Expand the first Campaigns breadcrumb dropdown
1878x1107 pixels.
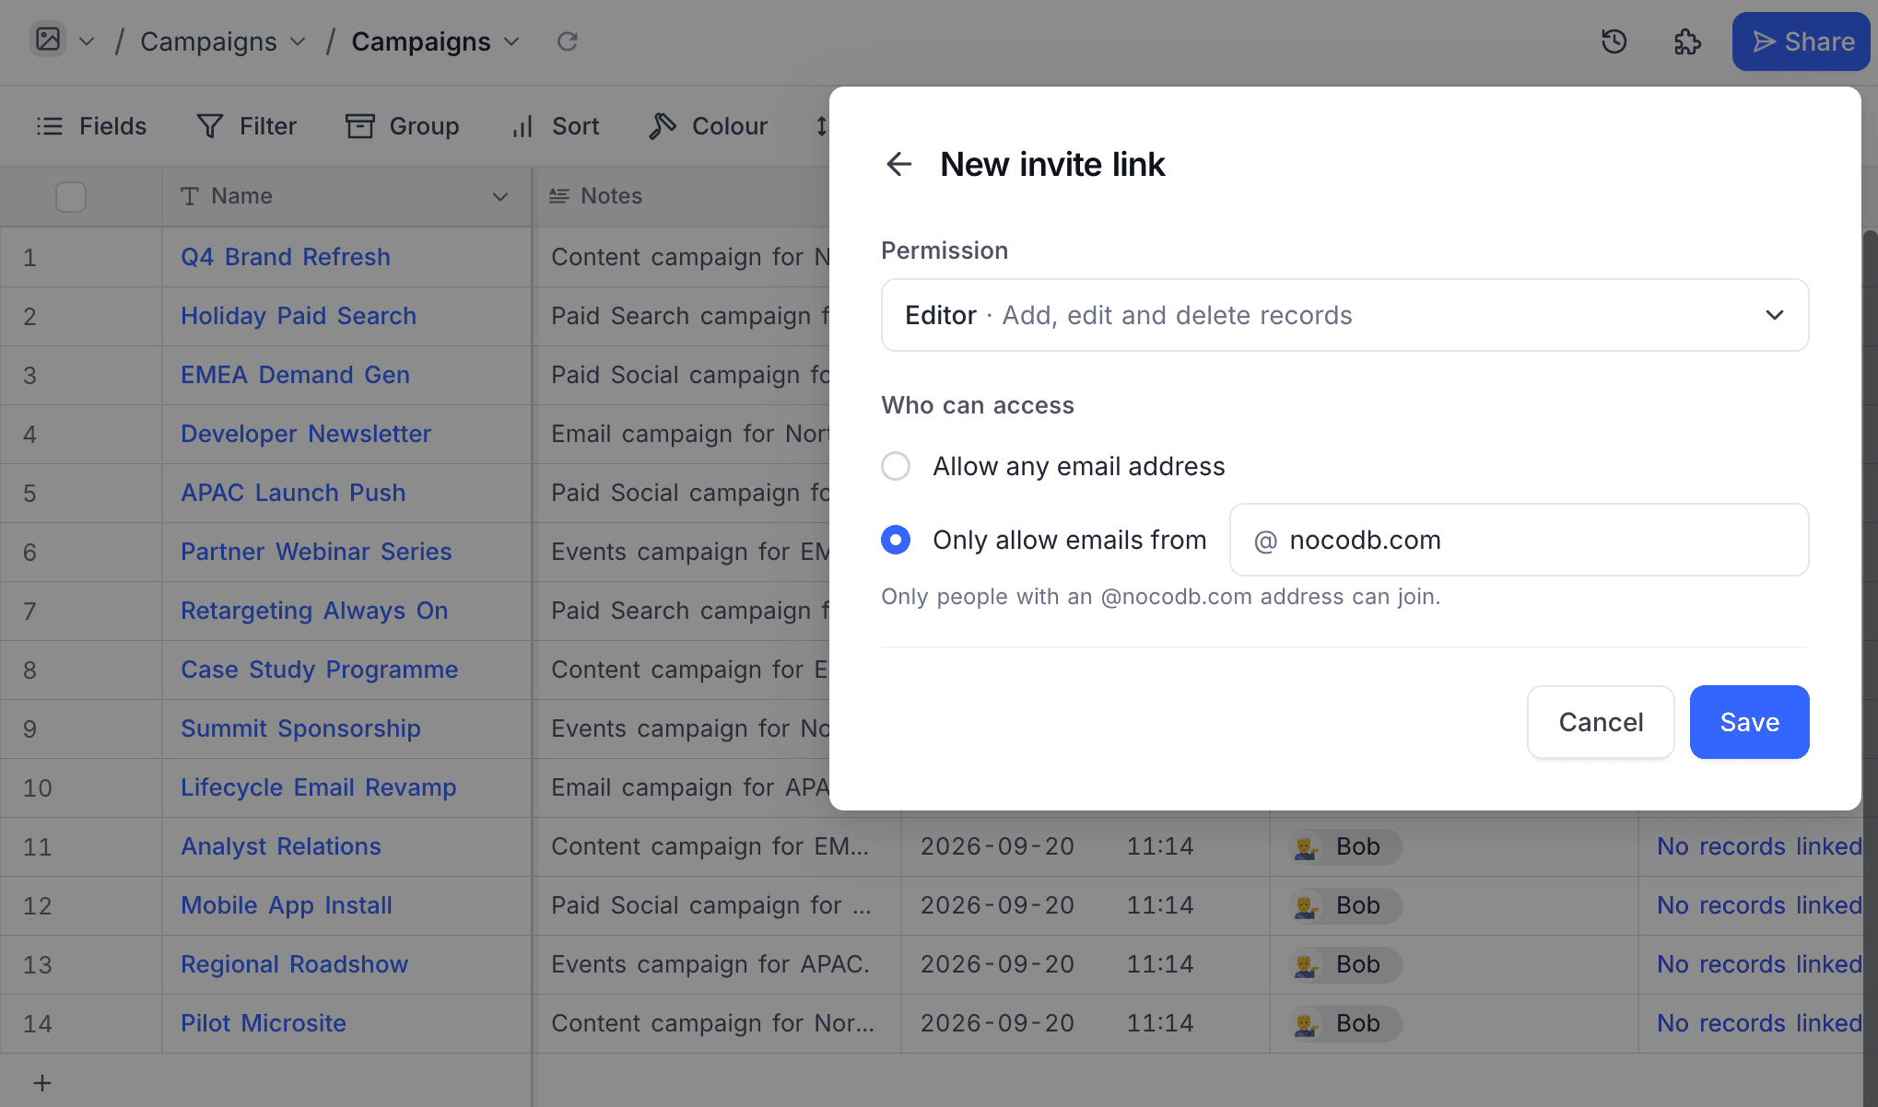[x=298, y=41]
